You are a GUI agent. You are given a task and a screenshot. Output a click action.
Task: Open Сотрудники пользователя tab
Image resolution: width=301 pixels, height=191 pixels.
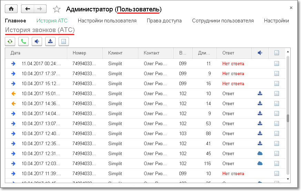[x=223, y=21]
